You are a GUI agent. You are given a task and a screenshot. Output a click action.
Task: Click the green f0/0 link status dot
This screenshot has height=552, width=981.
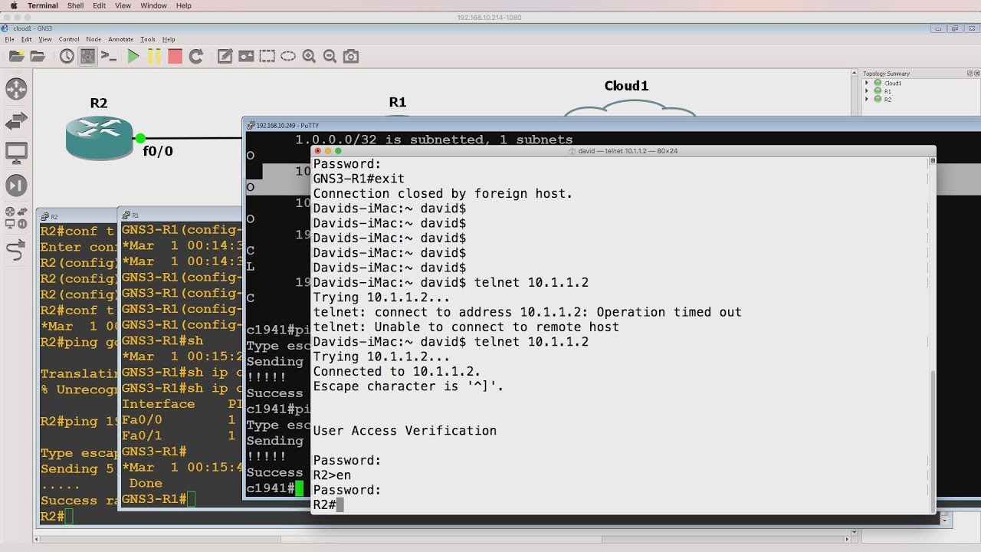[x=140, y=138]
